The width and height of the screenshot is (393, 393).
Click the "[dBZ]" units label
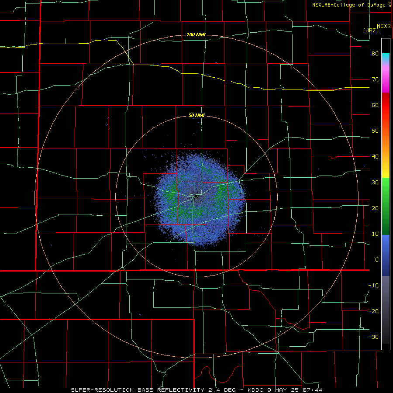pos(371,31)
